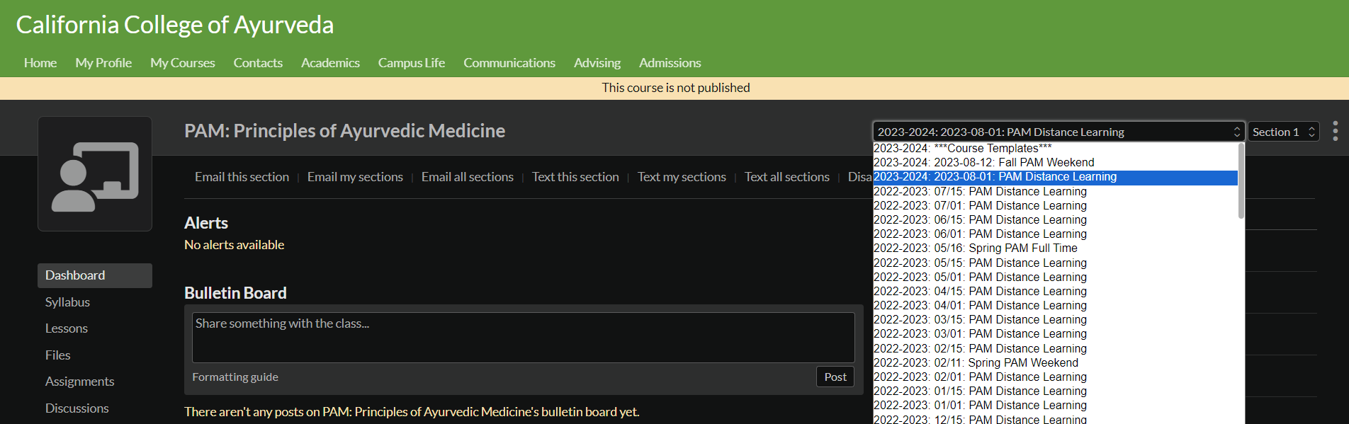Choose 2023-08-12 Fall PAM Weekend option
Viewport: 1349px width, 424px height.
point(1056,162)
